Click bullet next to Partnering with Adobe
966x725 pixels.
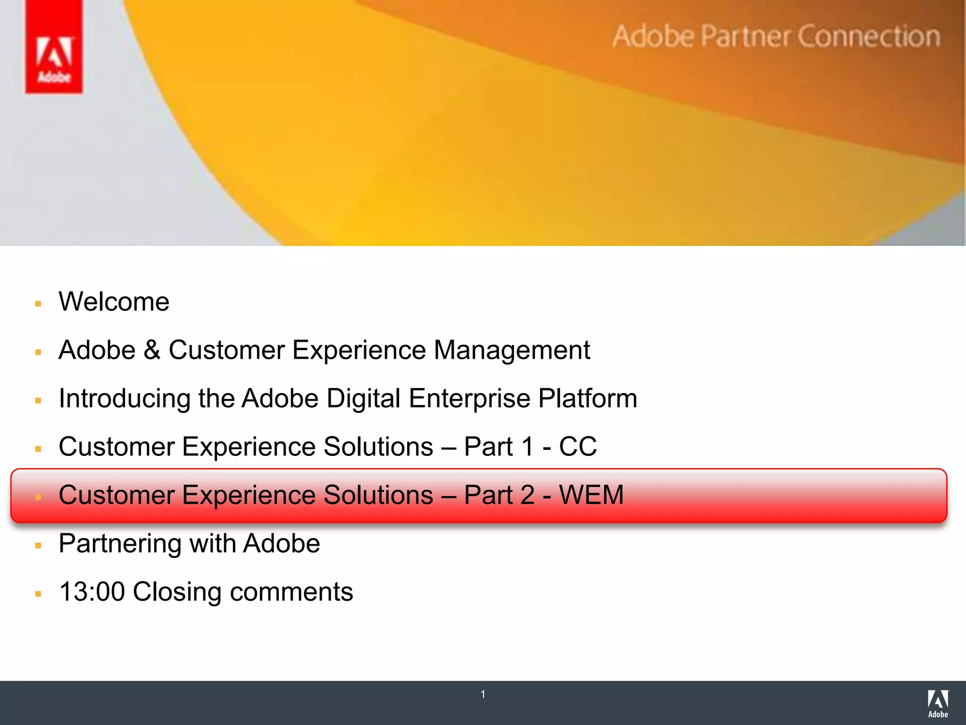click(39, 546)
